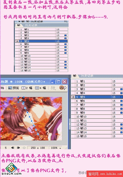123x177 pixels.
Task: Select the 帧6 row in the lower panel
Action: [97, 101]
